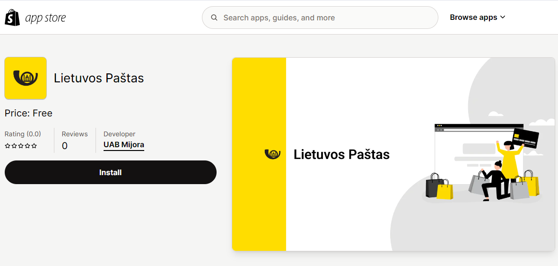Open the UAB Mijora developer link
The height and width of the screenshot is (266, 558).
[x=124, y=145]
